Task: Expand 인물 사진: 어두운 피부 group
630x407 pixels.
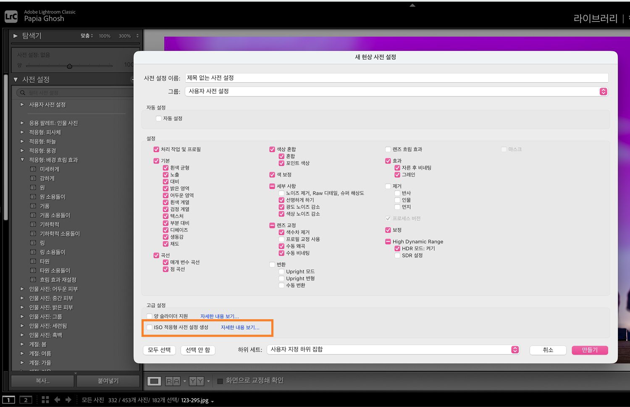Action: pyautogui.click(x=22, y=289)
